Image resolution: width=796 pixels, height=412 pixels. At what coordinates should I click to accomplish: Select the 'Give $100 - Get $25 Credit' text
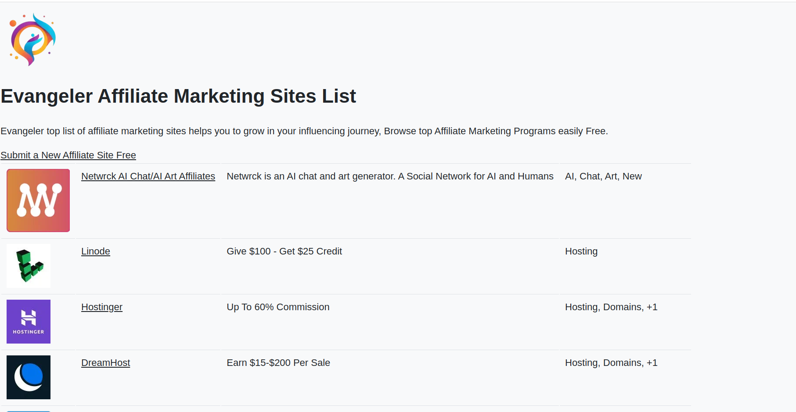click(x=284, y=251)
